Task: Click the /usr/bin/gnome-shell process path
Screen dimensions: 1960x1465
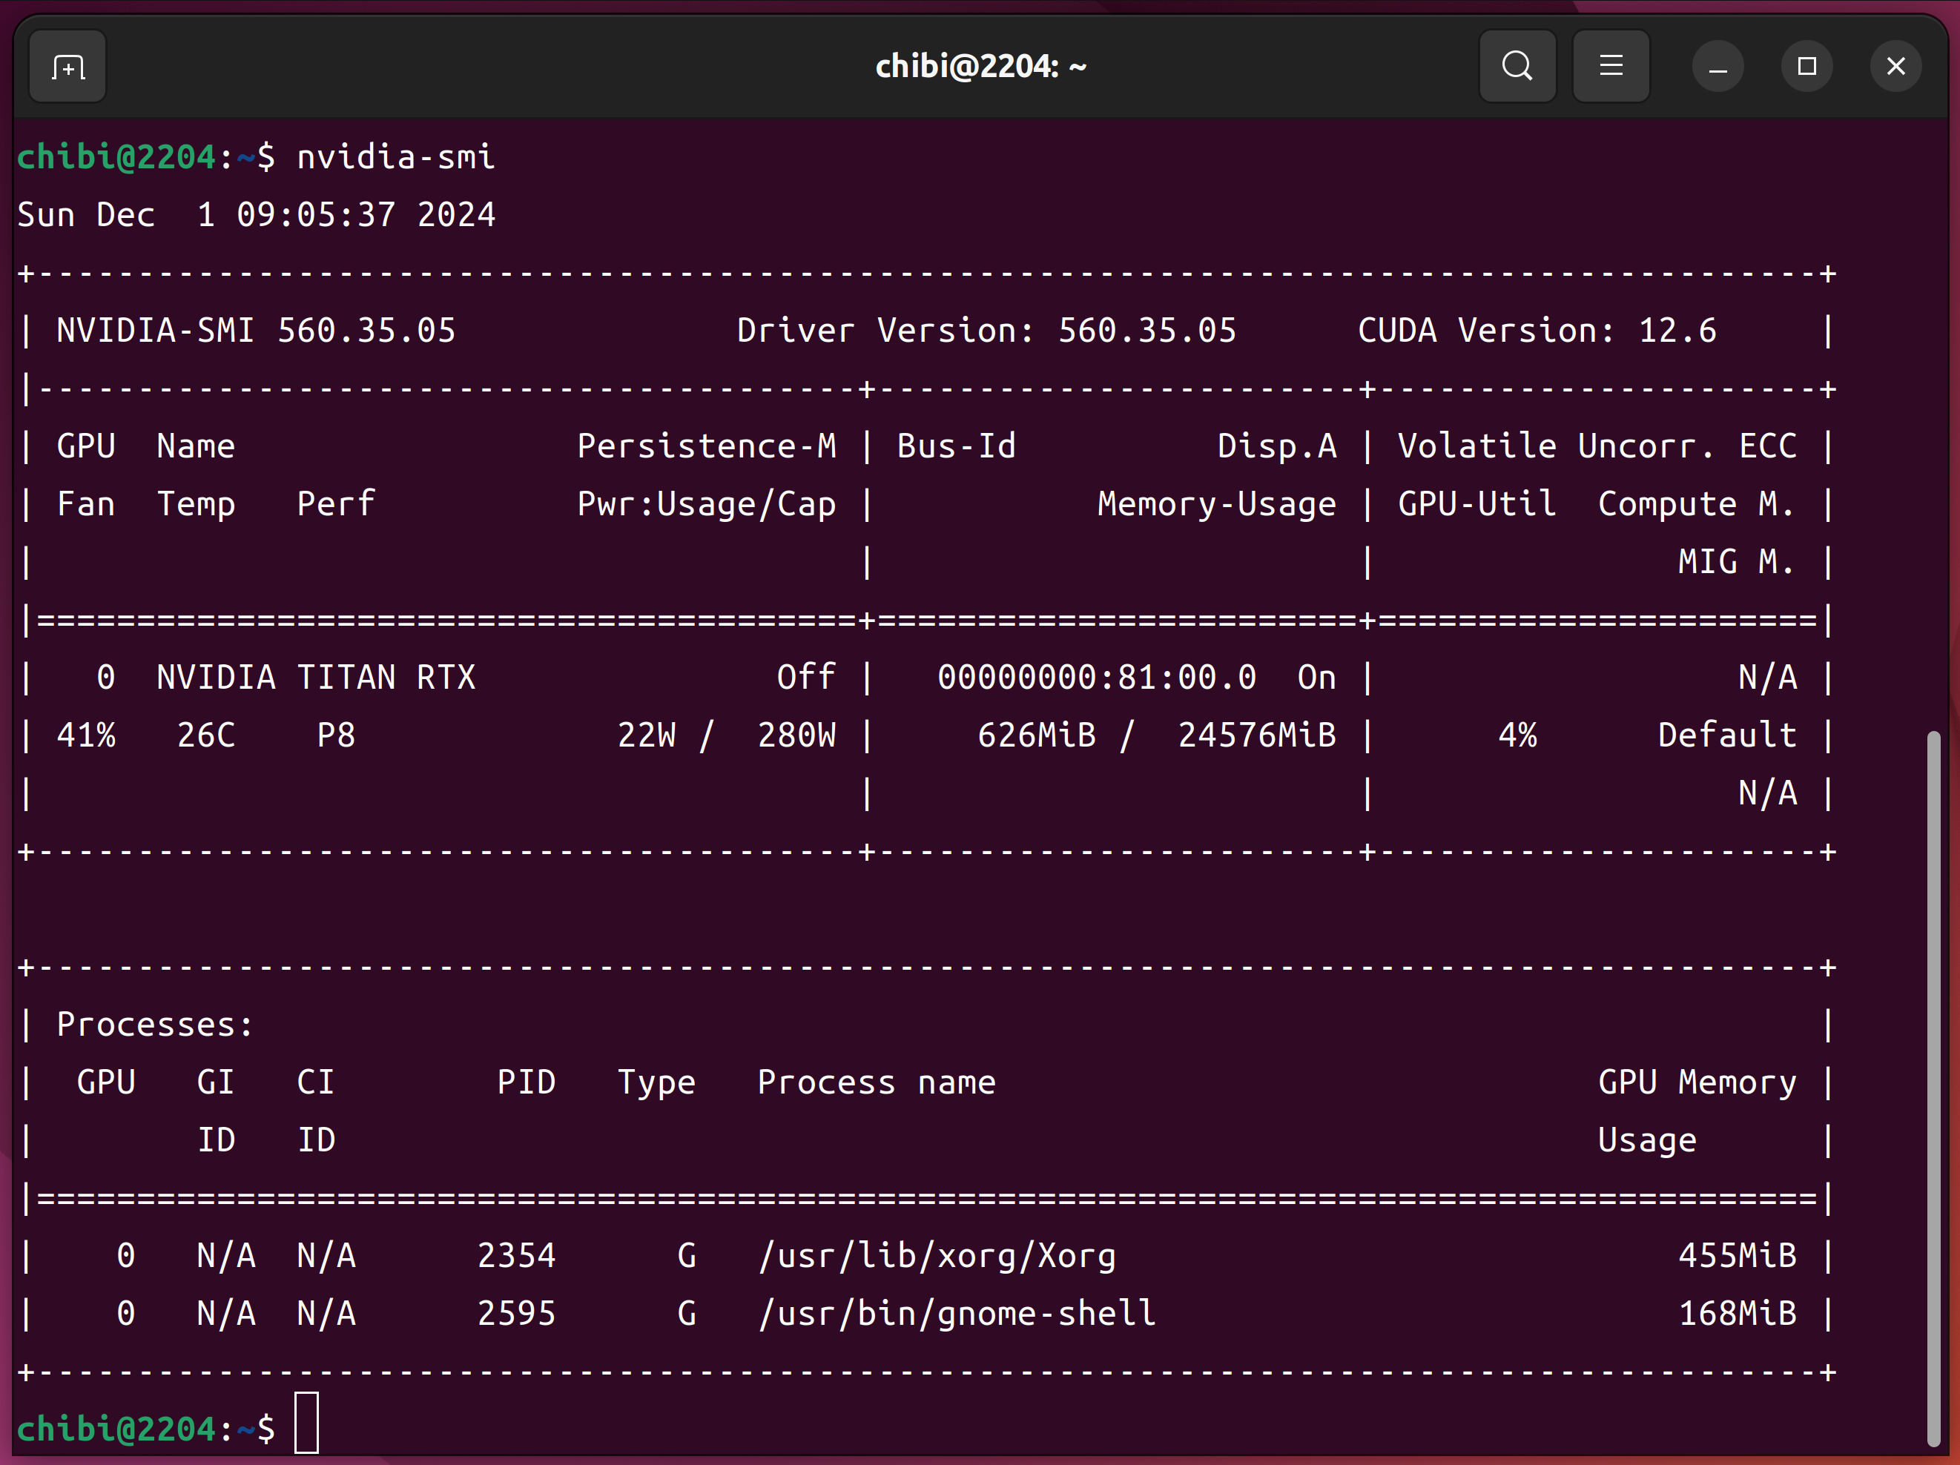Action: click(x=957, y=1314)
